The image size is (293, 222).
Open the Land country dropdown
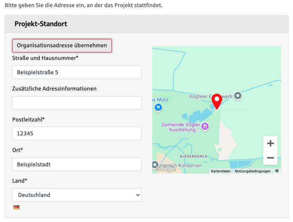[77, 195]
